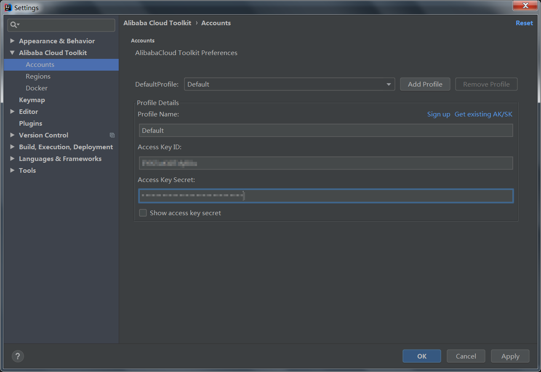Open Docker settings page
Viewport: 541px width, 372px height.
[37, 88]
